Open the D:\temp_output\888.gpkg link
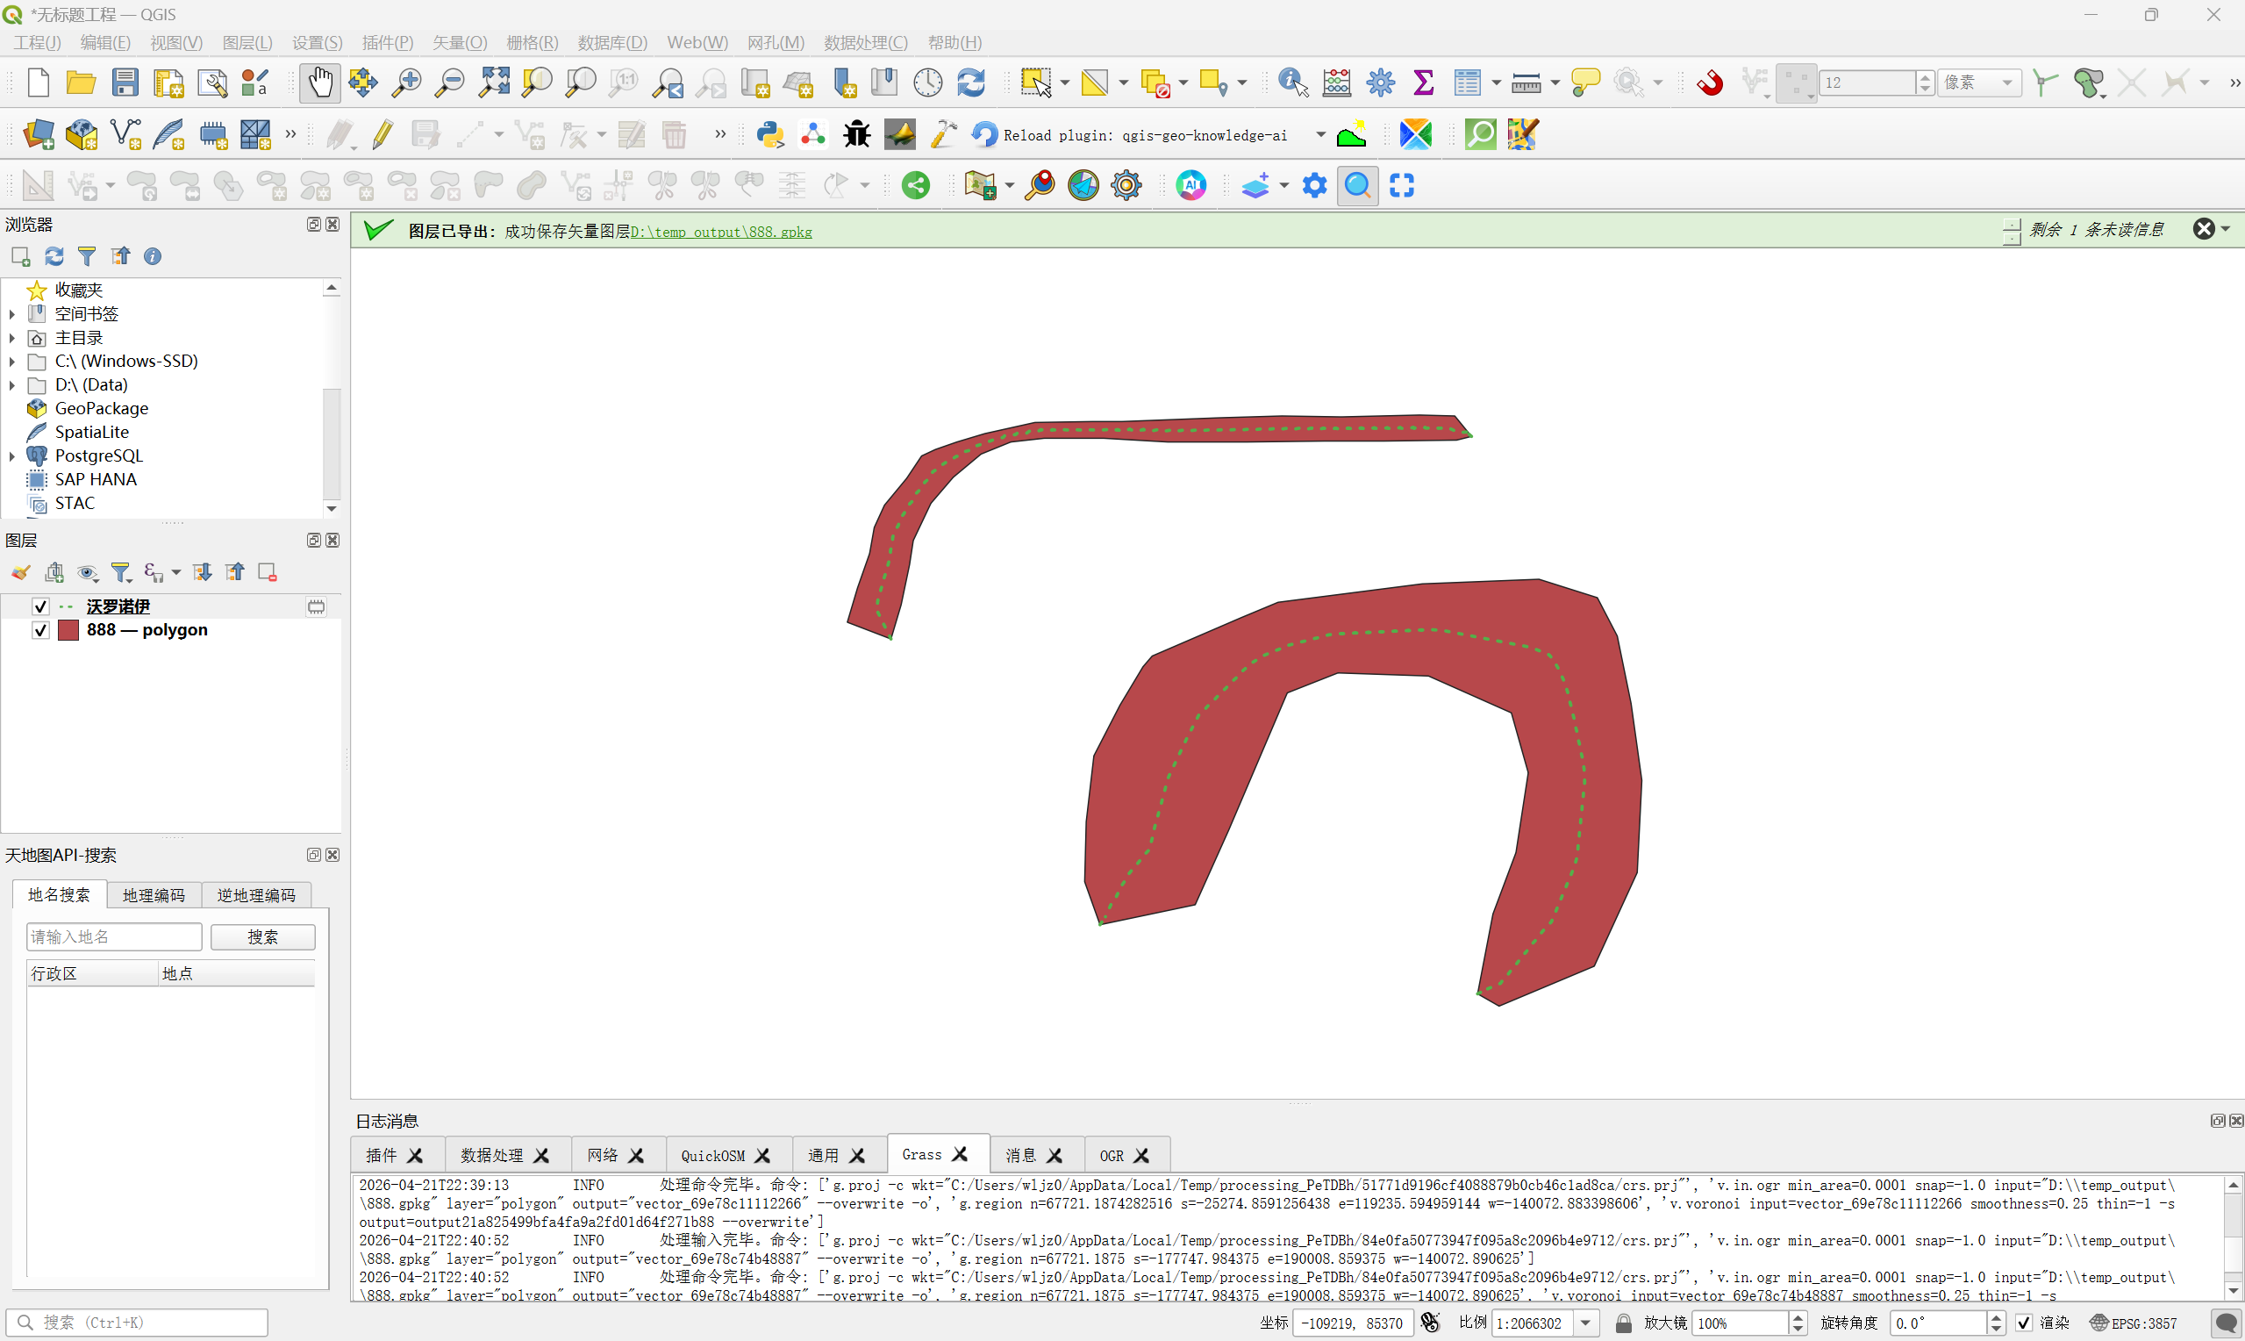This screenshot has height=1341, width=2245. click(720, 233)
